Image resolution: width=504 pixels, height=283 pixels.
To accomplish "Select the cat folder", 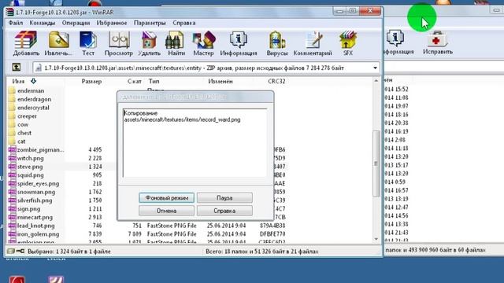I will [x=17, y=141].
